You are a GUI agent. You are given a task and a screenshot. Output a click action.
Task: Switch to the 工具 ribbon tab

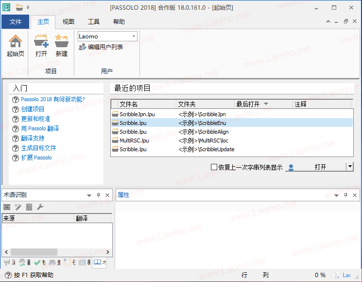[93, 22]
